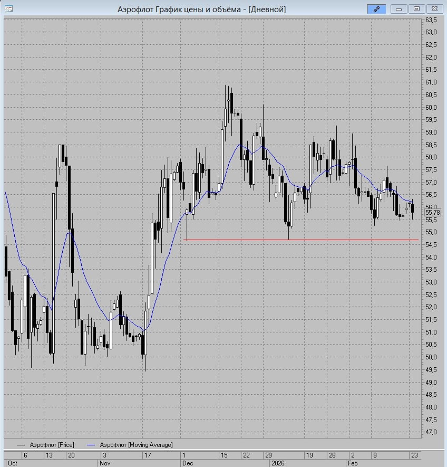
Task: Click date 9 in February on time axis
Action: [x=375, y=455]
